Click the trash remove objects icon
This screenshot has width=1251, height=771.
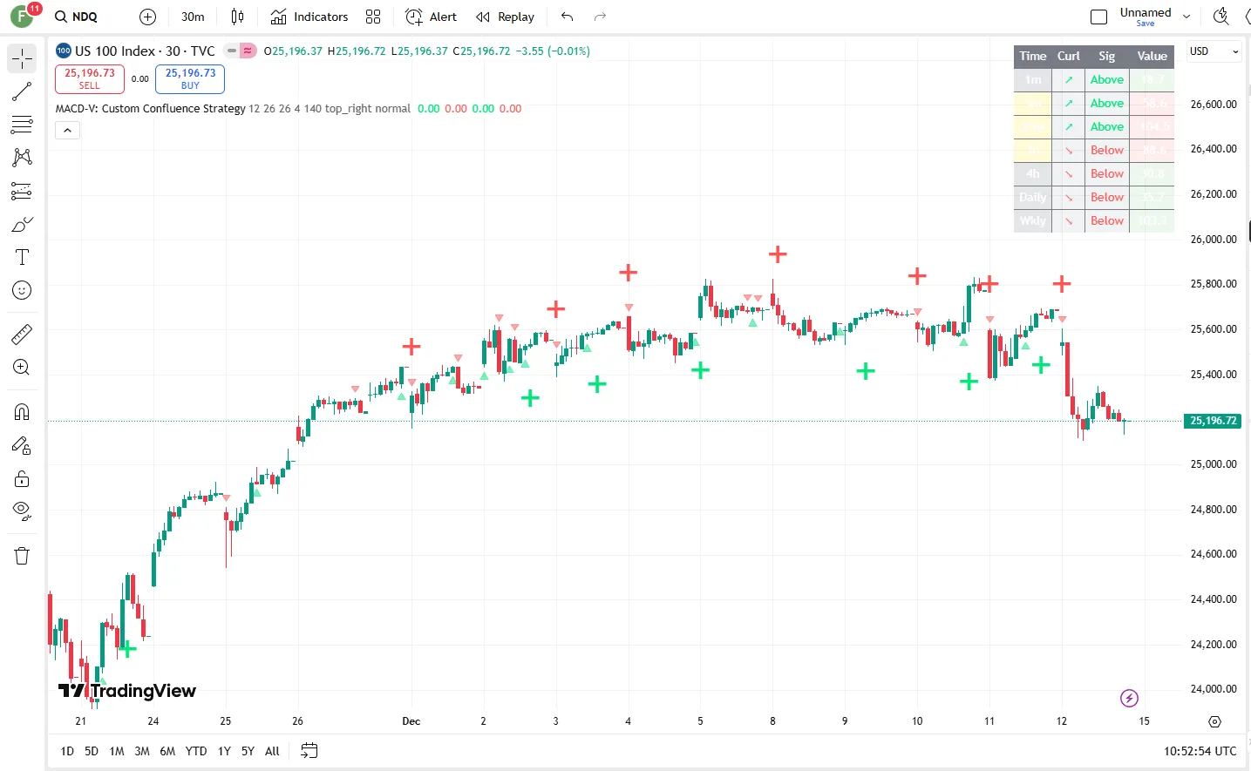tap(22, 556)
